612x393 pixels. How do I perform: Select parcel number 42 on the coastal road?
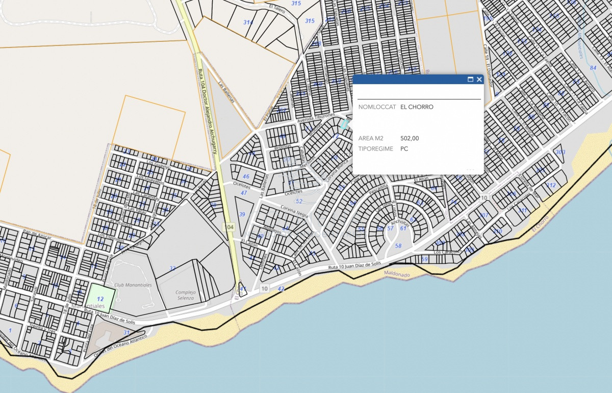pos(280,289)
